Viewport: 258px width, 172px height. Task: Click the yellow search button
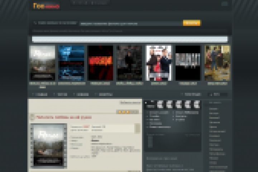pyautogui.click(x=191, y=23)
